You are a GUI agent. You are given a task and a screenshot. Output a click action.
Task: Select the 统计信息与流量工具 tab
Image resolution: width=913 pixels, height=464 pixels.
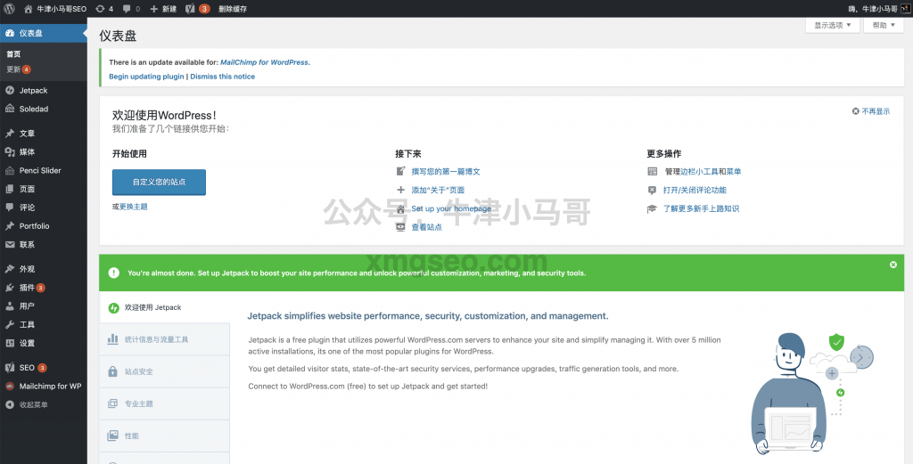pyautogui.click(x=165, y=339)
